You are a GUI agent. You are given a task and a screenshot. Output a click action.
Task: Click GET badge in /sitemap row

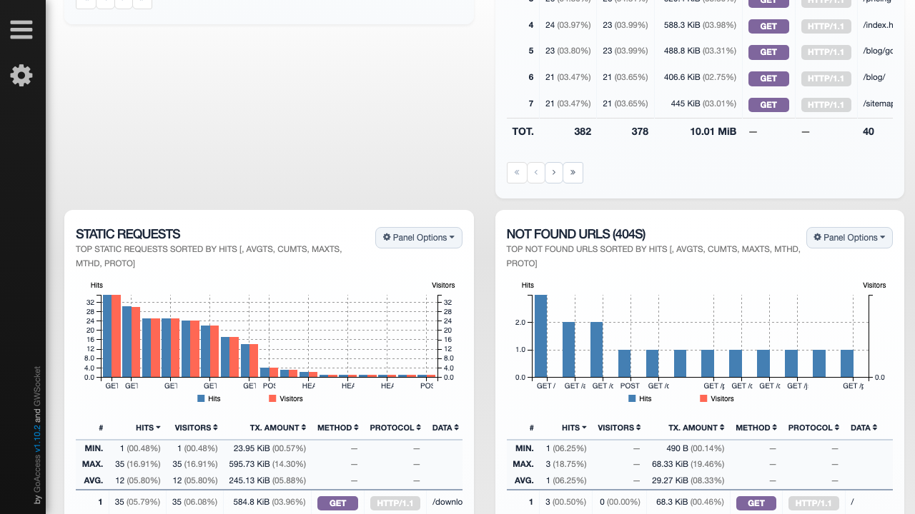click(x=768, y=104)
